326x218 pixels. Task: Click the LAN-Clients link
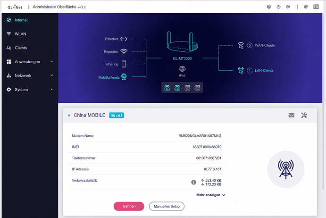coord(264,70)
